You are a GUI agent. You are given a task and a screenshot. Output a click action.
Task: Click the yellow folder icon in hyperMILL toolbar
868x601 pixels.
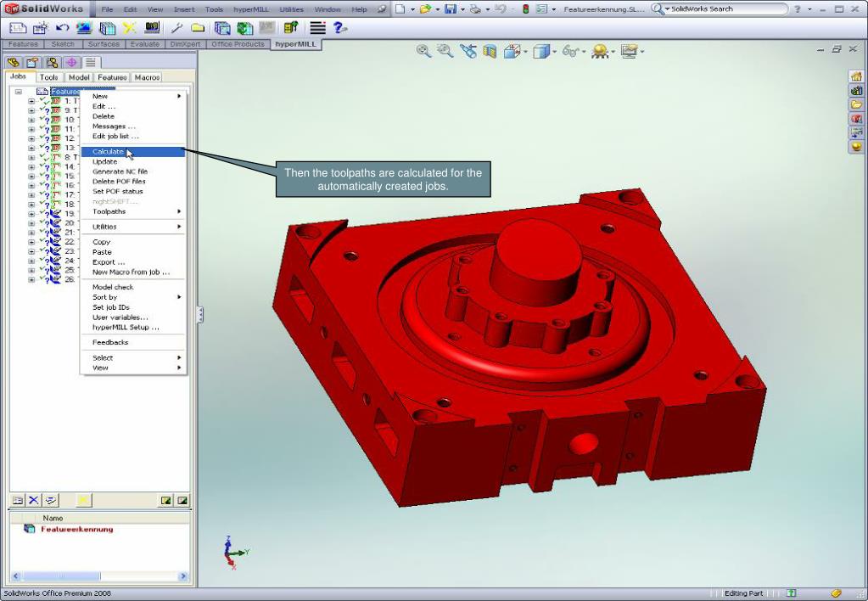pyautogui.click(x=198, y=28)
